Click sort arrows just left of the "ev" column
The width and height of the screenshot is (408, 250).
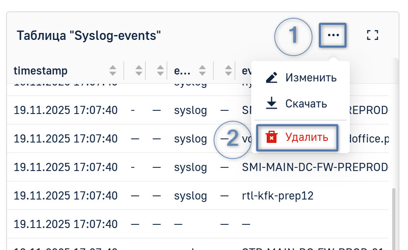coord(229,70)
